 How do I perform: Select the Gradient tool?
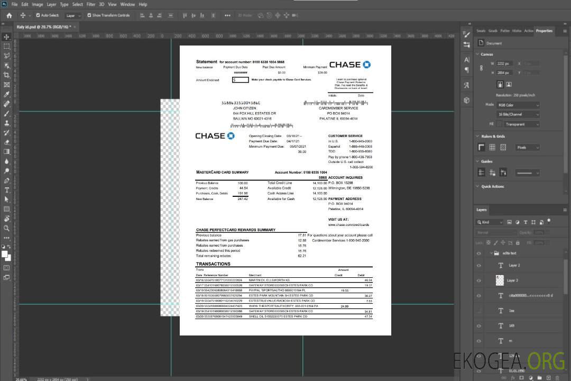click(x=6, y=152)
